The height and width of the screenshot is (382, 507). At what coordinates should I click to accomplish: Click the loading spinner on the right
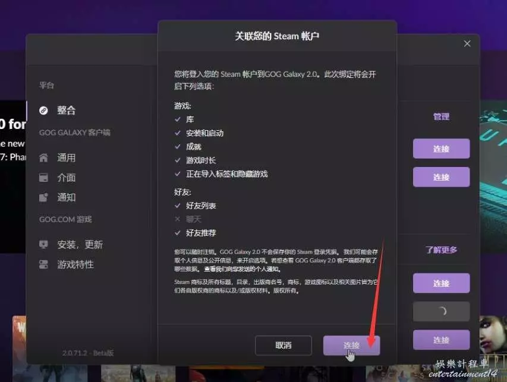[441, 311]
